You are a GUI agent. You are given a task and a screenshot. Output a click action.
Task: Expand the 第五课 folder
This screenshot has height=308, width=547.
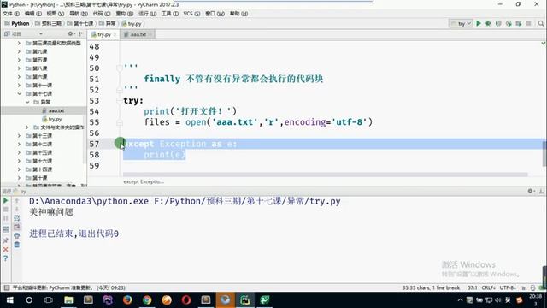coord(19,60)
